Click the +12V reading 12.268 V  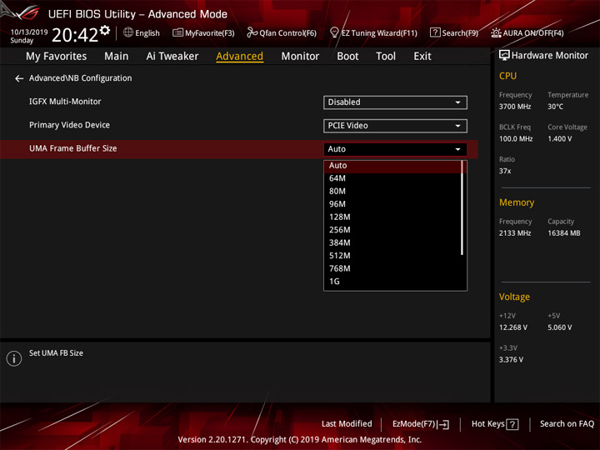tap(512, 327)
